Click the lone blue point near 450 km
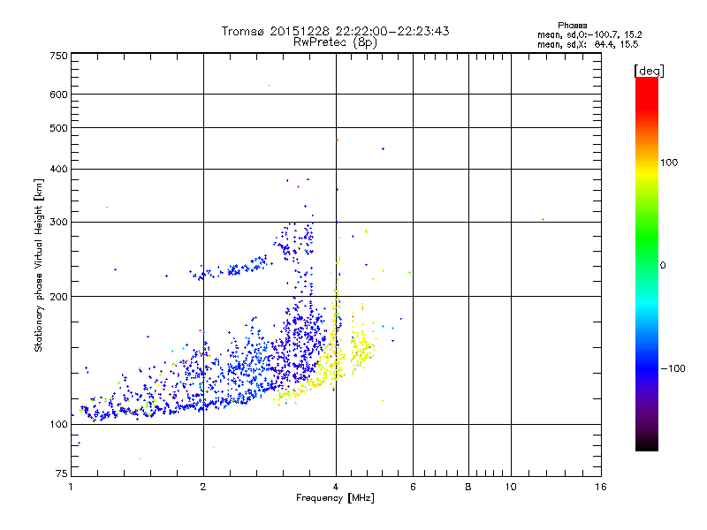Image resolution: width=707 pixels, height=530 pixels. pos(383,148)
